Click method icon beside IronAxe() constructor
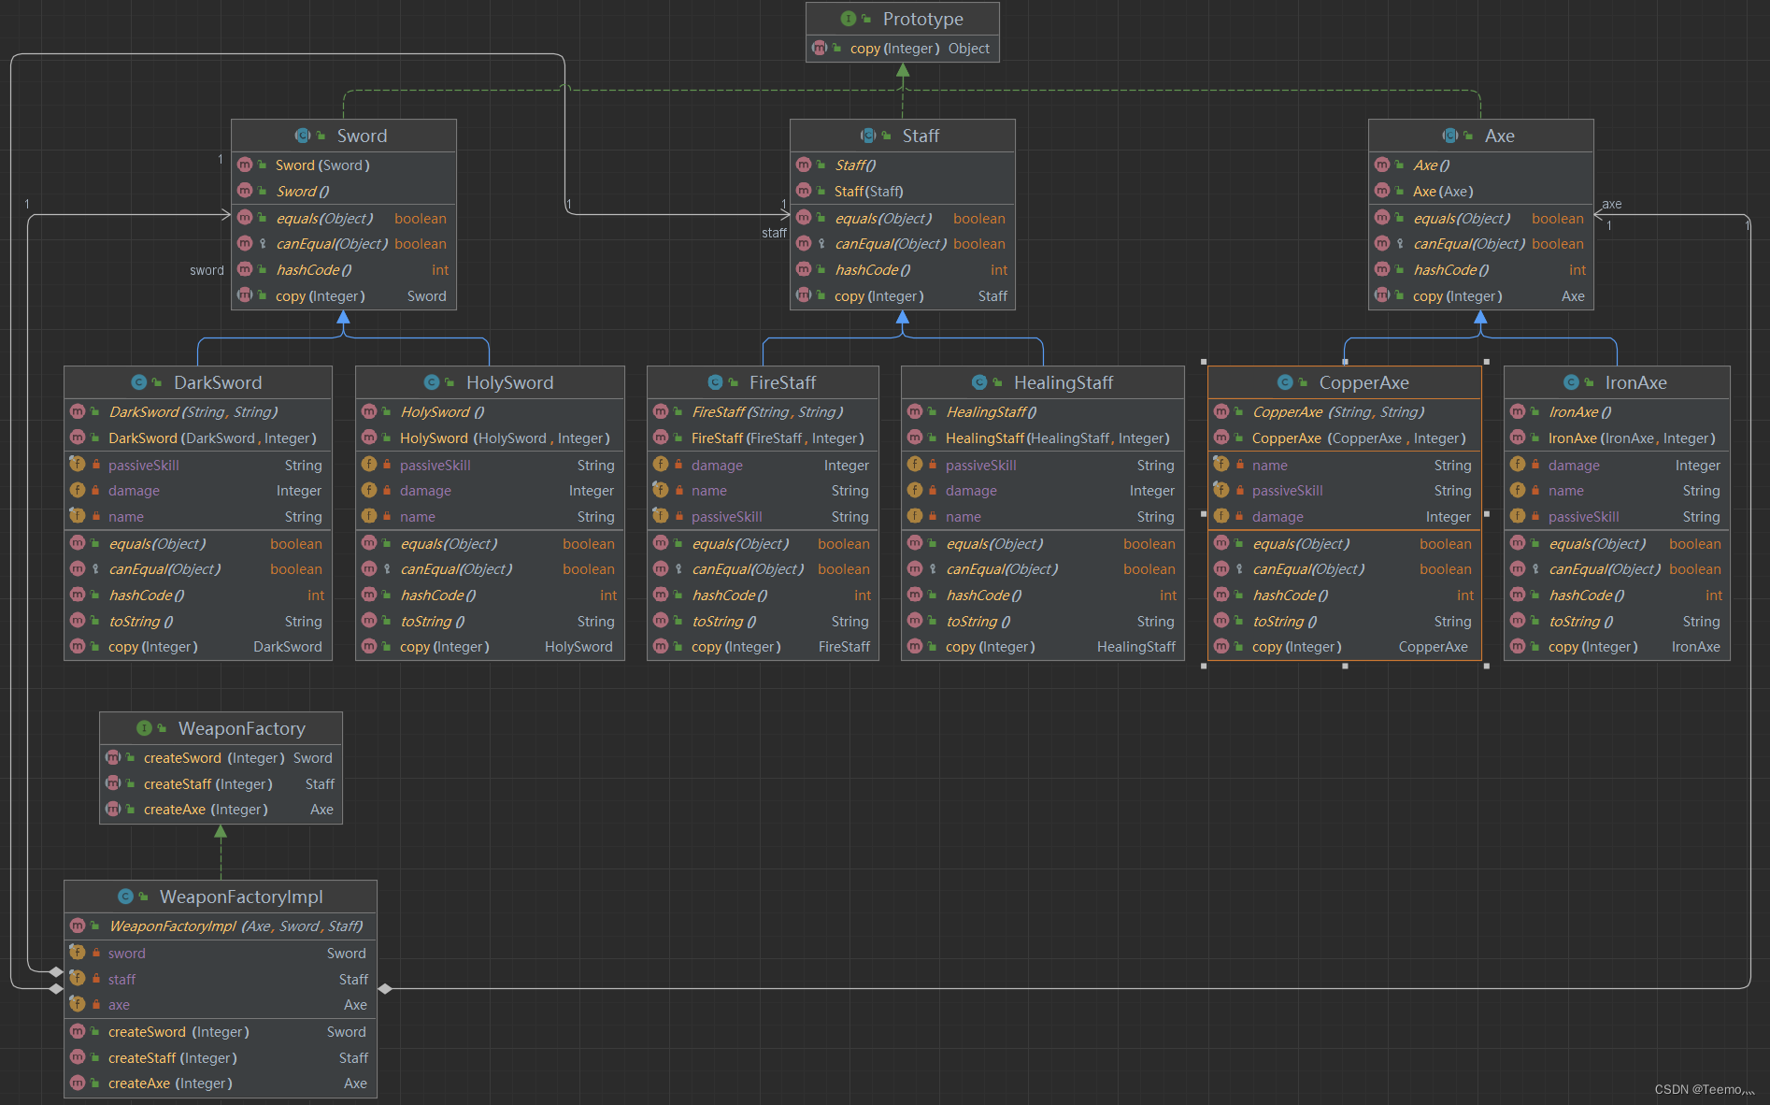 click(x=1518, y=411)
